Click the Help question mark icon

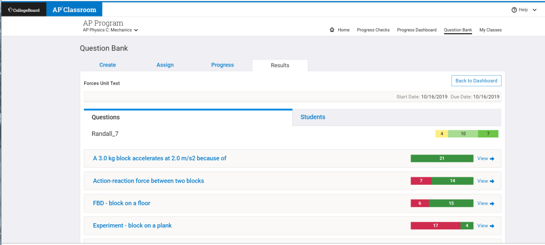[514, 10]
